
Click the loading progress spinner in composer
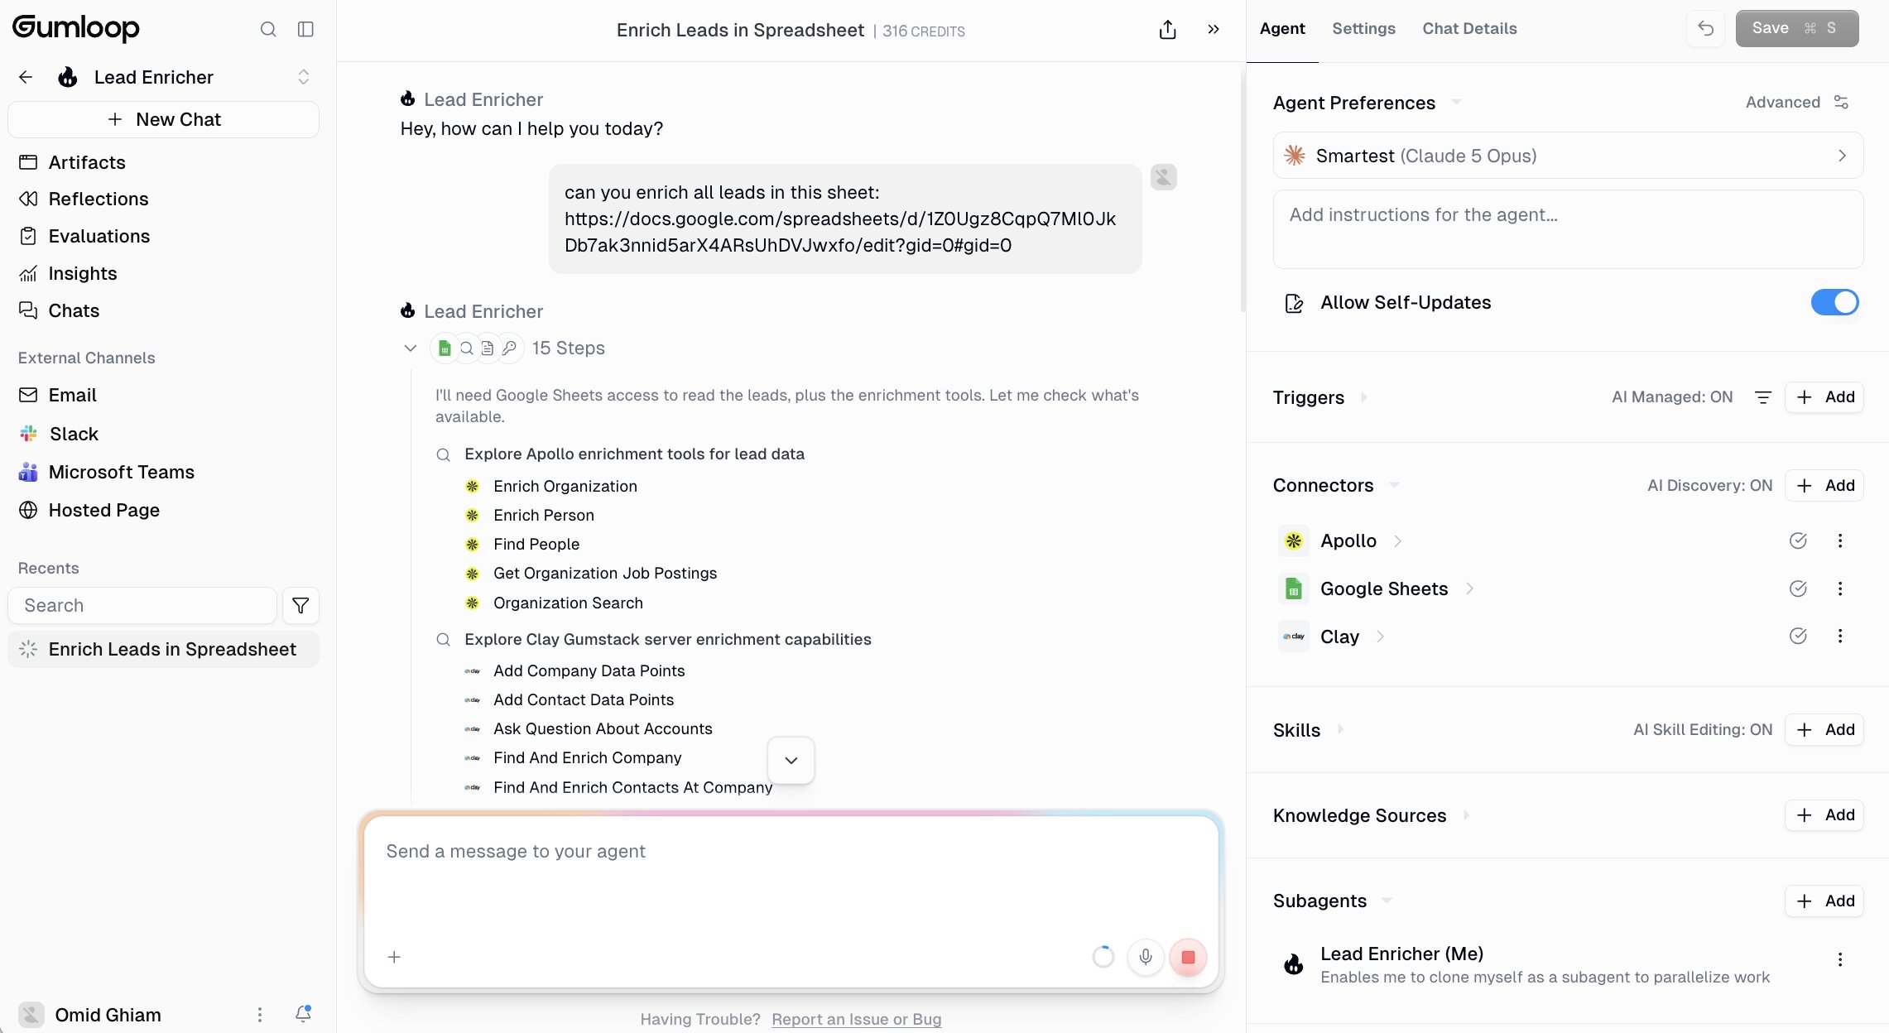click(x=1103, y=957)
